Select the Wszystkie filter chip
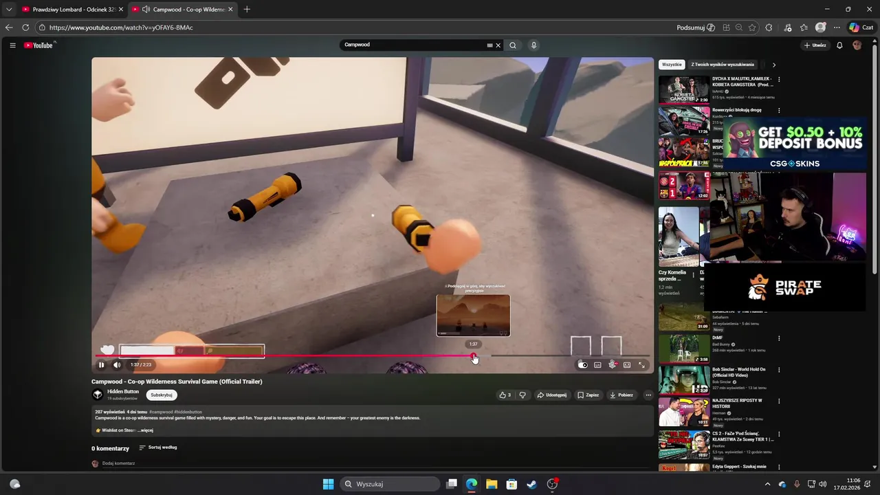 click(x=672, y=65)
